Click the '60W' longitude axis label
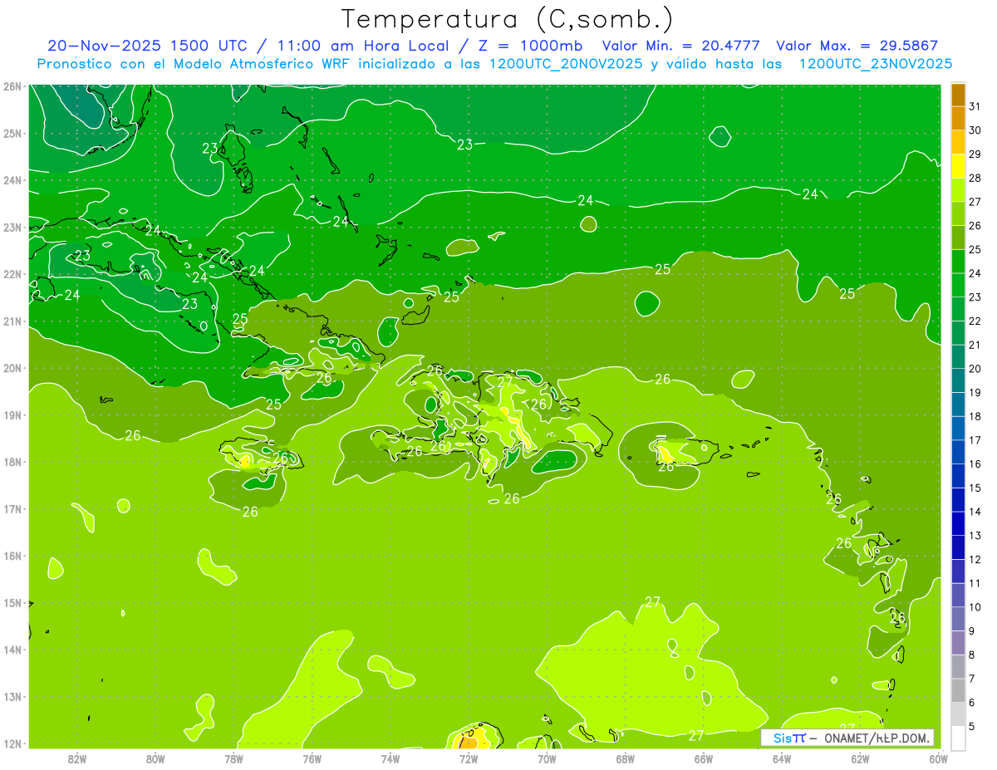This screenshot has height=770, width=997. click(x=939, y=758)
